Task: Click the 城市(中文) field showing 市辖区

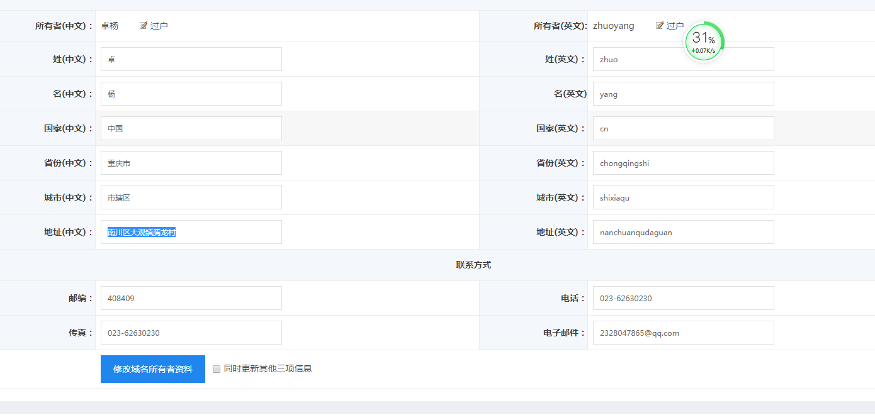Action: pos(191,197)
